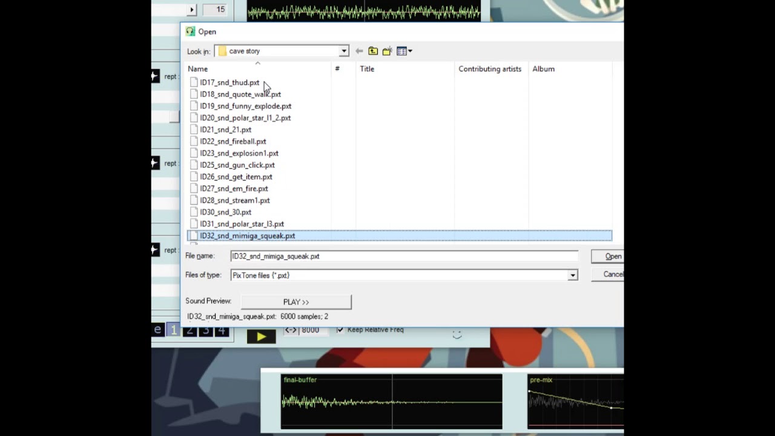Click the field showing 15
The width and height of the screenshot is (775, 436).
216,10
